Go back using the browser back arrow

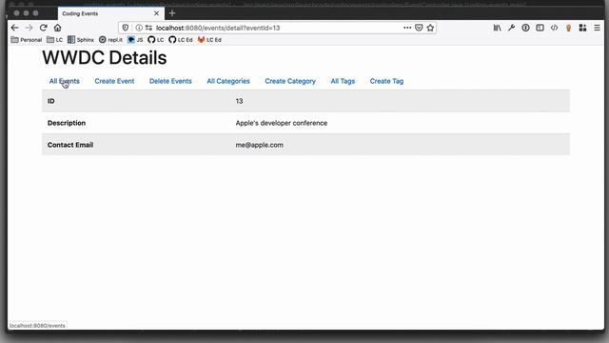click(x=15, y=28)
